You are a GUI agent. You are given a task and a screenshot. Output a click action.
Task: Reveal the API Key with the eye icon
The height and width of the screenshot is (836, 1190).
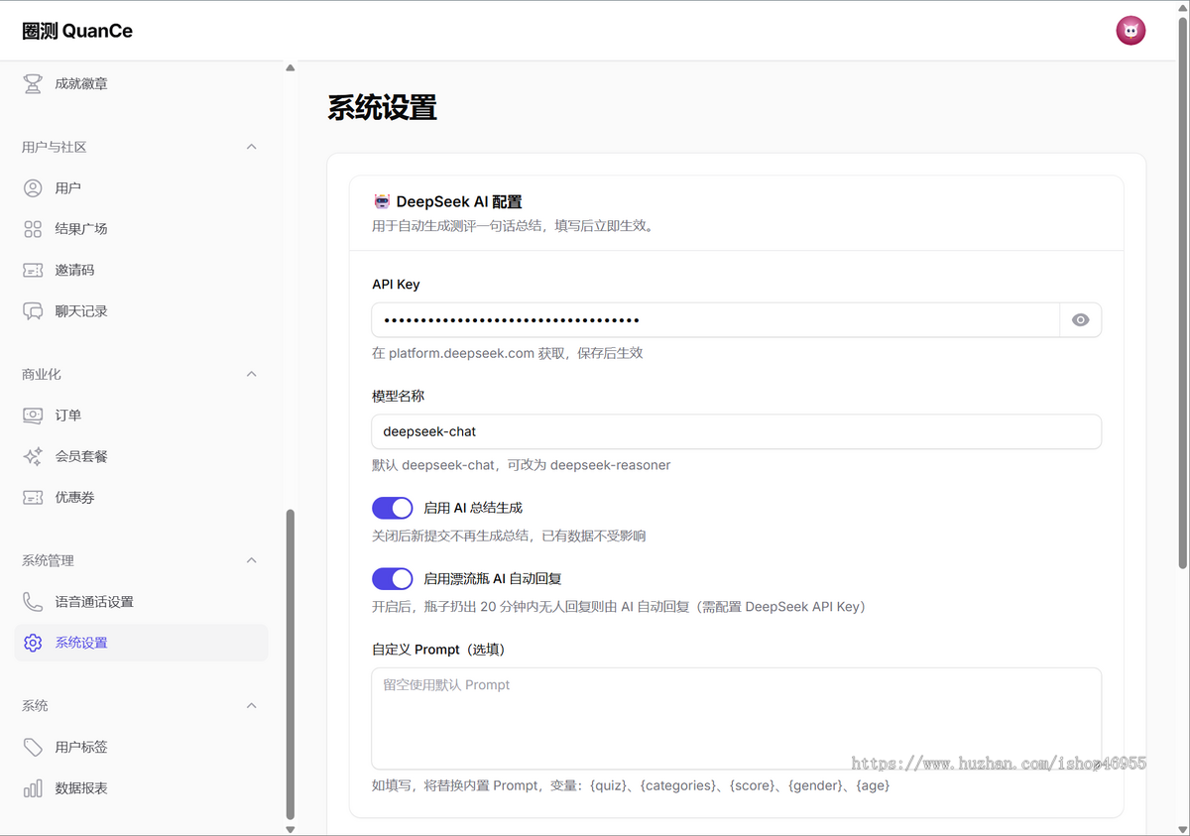(1081, 320)
